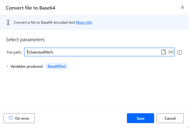
Task: Click the %SelectedFile% text in the field
Action: [x=40, y=52]
